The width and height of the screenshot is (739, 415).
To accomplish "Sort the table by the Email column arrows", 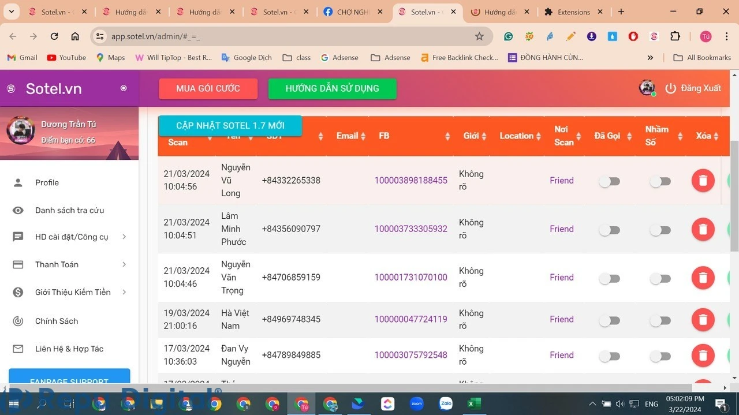I will pos(362,136).
